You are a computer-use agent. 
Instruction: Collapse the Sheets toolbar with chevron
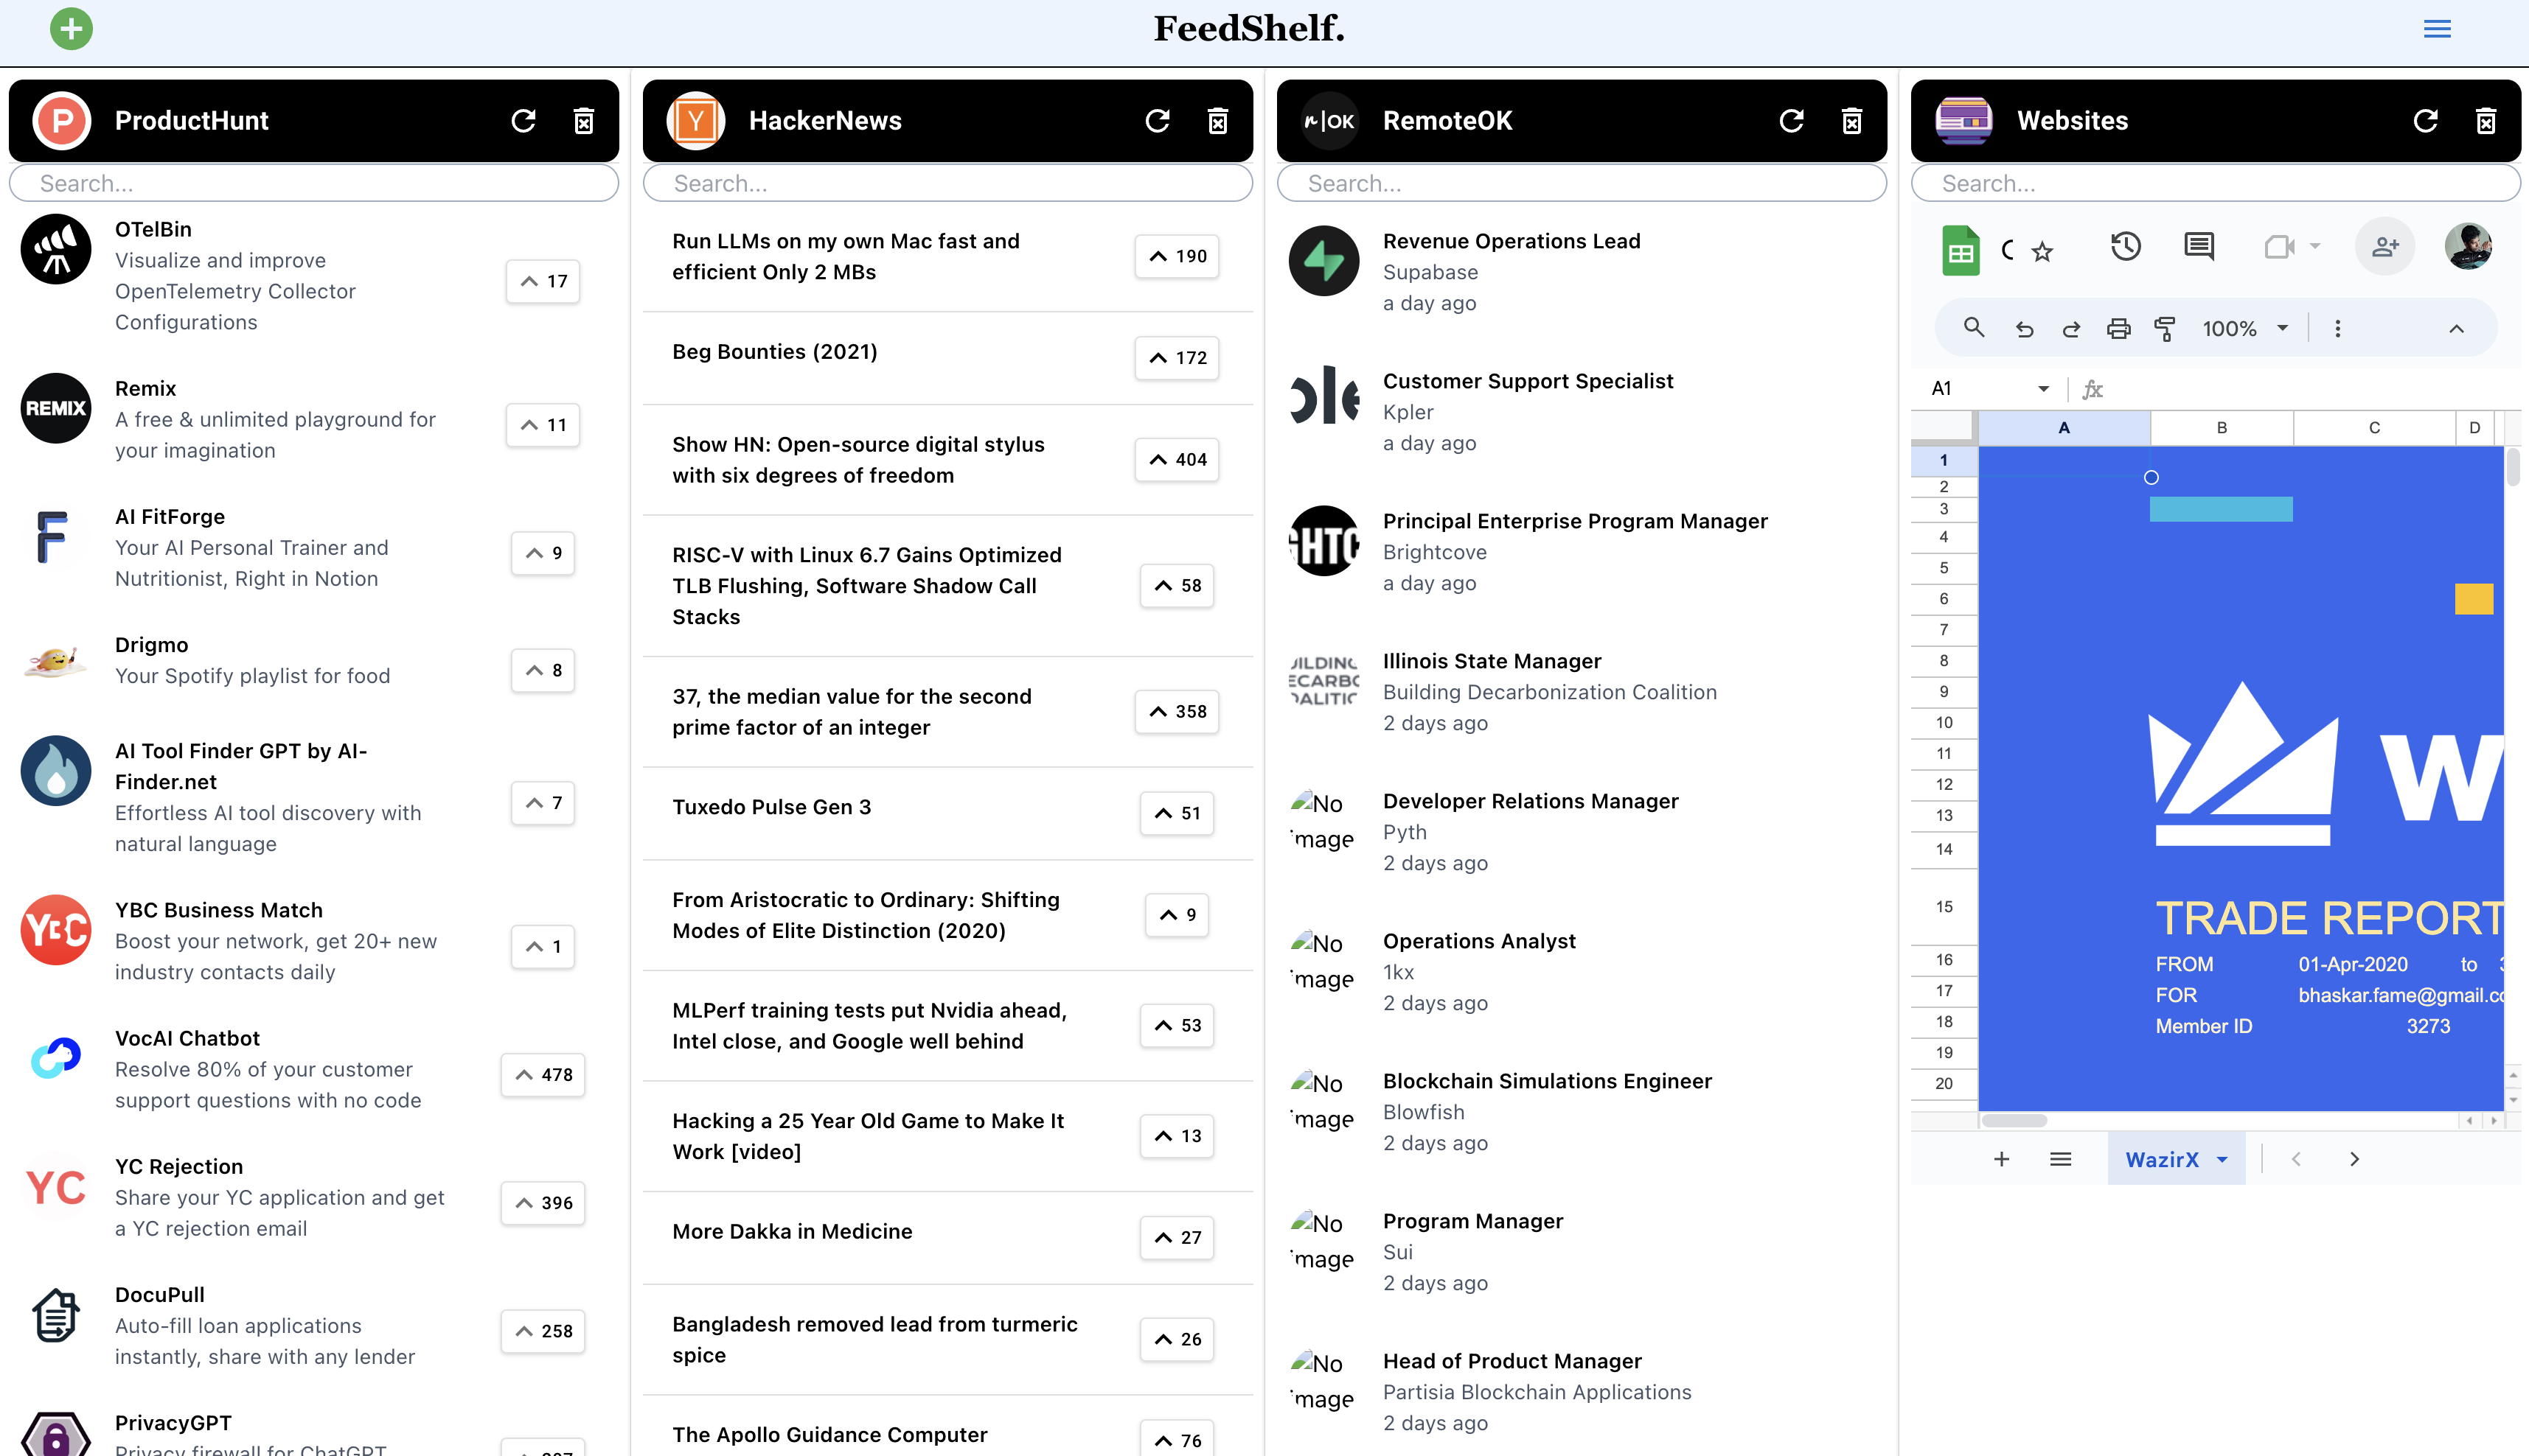click(x=2456, y=329)
